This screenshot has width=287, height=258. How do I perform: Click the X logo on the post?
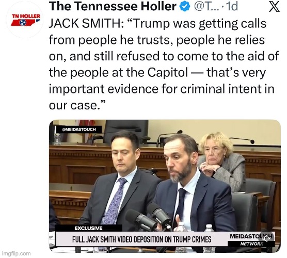[x=274, y=7]
